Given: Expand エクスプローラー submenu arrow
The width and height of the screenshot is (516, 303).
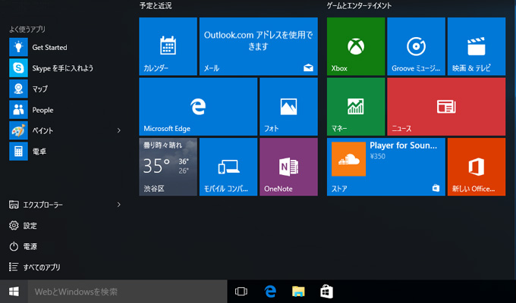Looking at the screenshot, I should pyautogui.click(x=119, y=205).
